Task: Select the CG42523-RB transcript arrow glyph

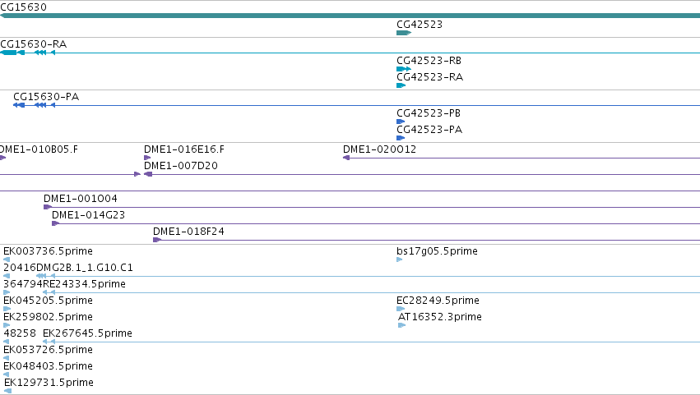Action: tap(404, 69)
